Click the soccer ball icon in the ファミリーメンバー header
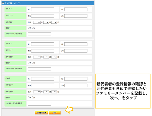 pos(3,3)
